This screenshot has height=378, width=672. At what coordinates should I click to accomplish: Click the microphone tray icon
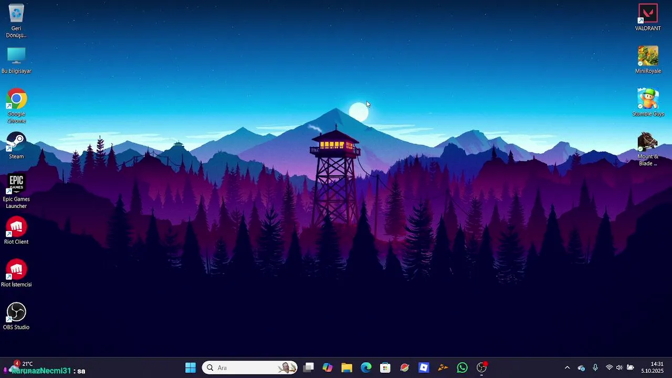[x=595, y=367]
